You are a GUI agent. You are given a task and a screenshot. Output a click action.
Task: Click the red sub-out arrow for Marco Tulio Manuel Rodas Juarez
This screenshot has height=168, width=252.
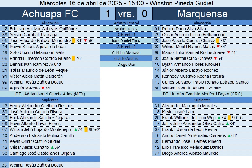click(229, 53)
